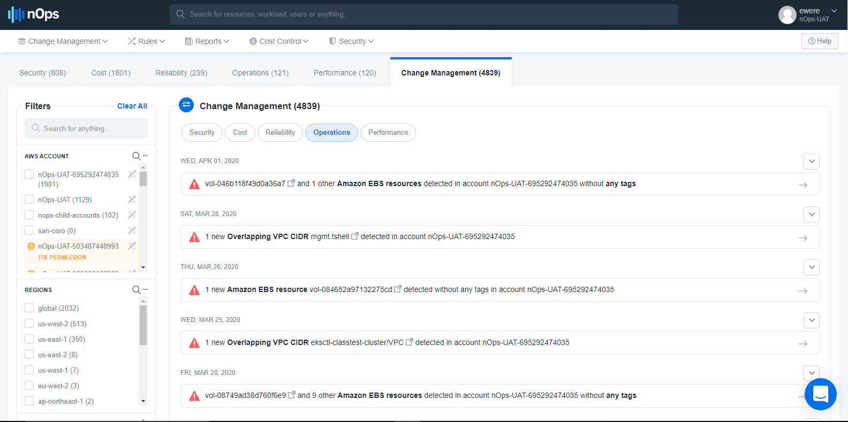Click edit pencil icon for nOps-UAT-695292474035
848x422 pixels.
132,174
